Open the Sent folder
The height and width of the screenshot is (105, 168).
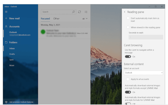coord(11,60)
